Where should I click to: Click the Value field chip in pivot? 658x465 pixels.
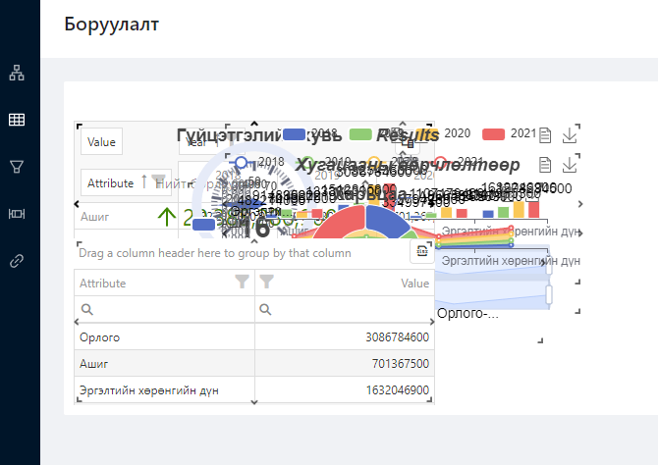click(x=101, y=141)
